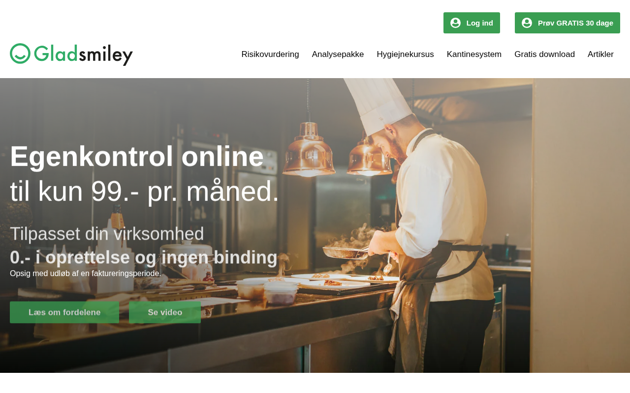Click the 'Tilpasset din virksomhed' subheading

click(x=107, y=234)
